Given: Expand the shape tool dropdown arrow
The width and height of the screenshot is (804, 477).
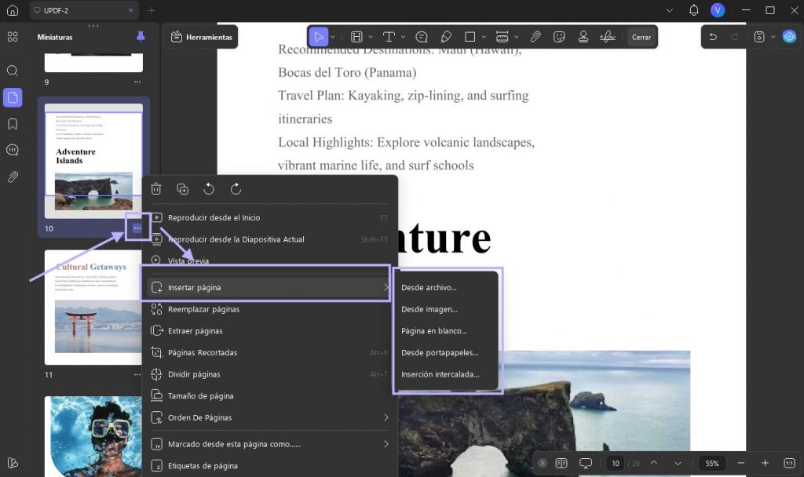Looking at the screenshot, I should point(484,37).
